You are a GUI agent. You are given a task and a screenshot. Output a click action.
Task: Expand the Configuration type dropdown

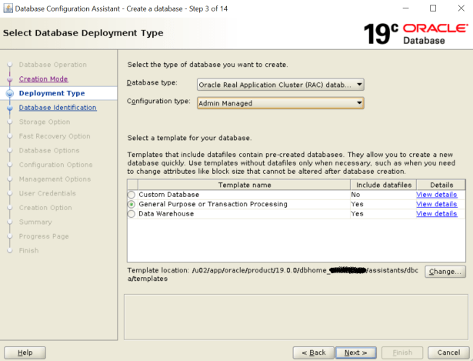281,103
